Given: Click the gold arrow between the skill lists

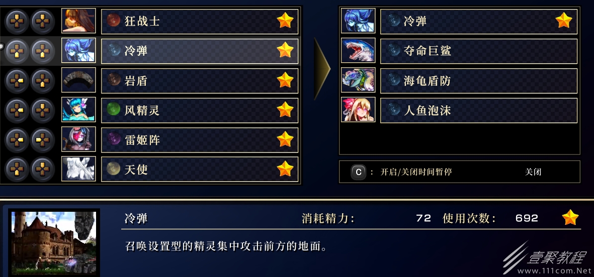Looking at the screenshot, I should point(322,69).
